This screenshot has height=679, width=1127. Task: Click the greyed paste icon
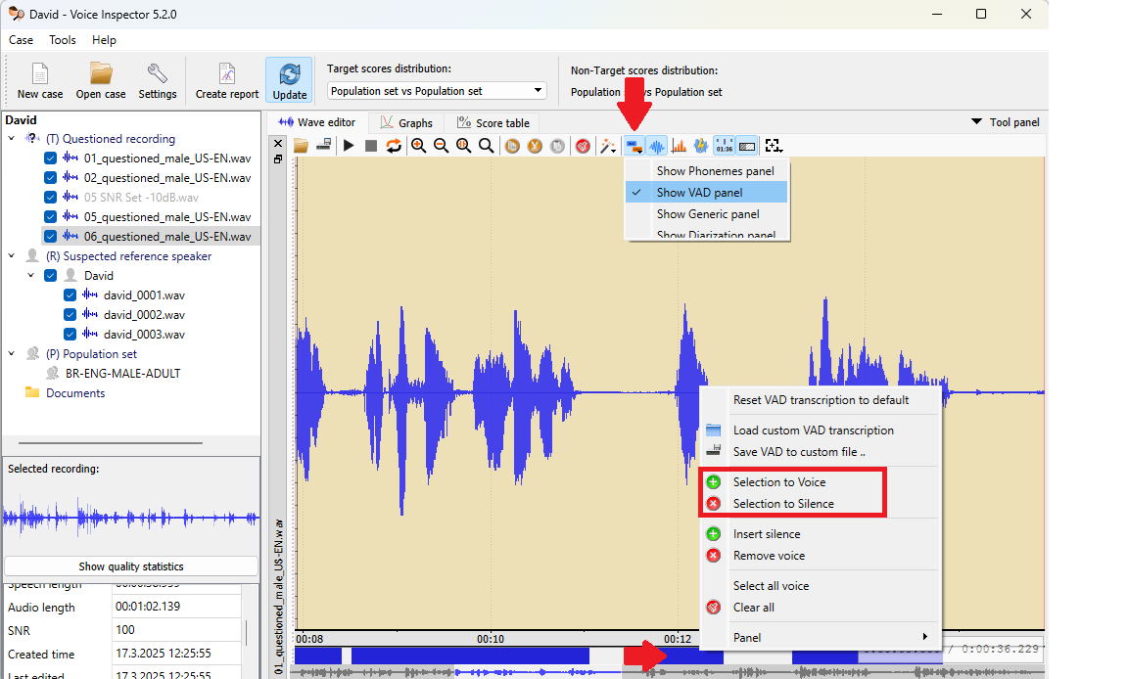click(x=558, y=146)
